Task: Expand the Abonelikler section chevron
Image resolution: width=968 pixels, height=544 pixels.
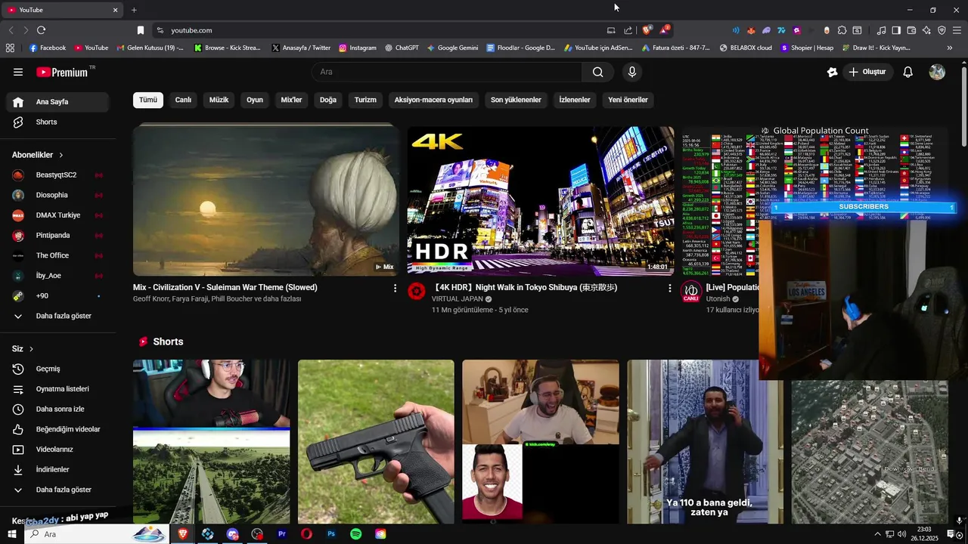Action: click(x=60, y=155)
